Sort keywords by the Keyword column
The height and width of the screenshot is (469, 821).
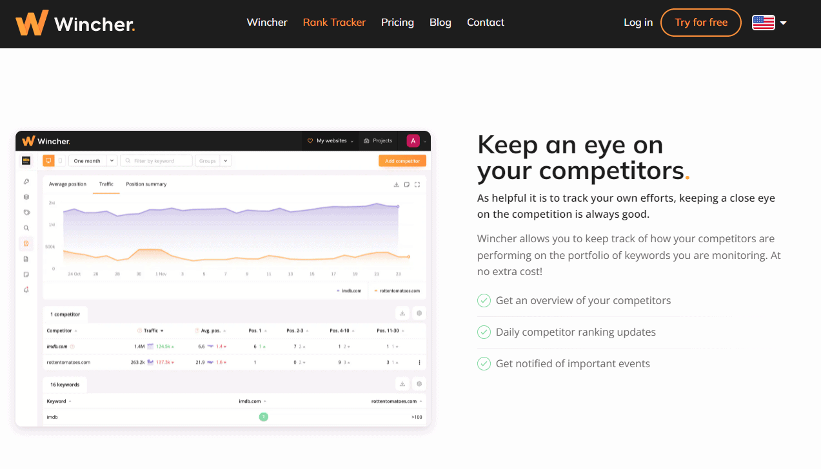59,401
